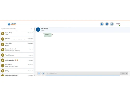Screen dimensions: 130x97
Task: Click the Search or start new chat field
Action: [x=15, y=29]
